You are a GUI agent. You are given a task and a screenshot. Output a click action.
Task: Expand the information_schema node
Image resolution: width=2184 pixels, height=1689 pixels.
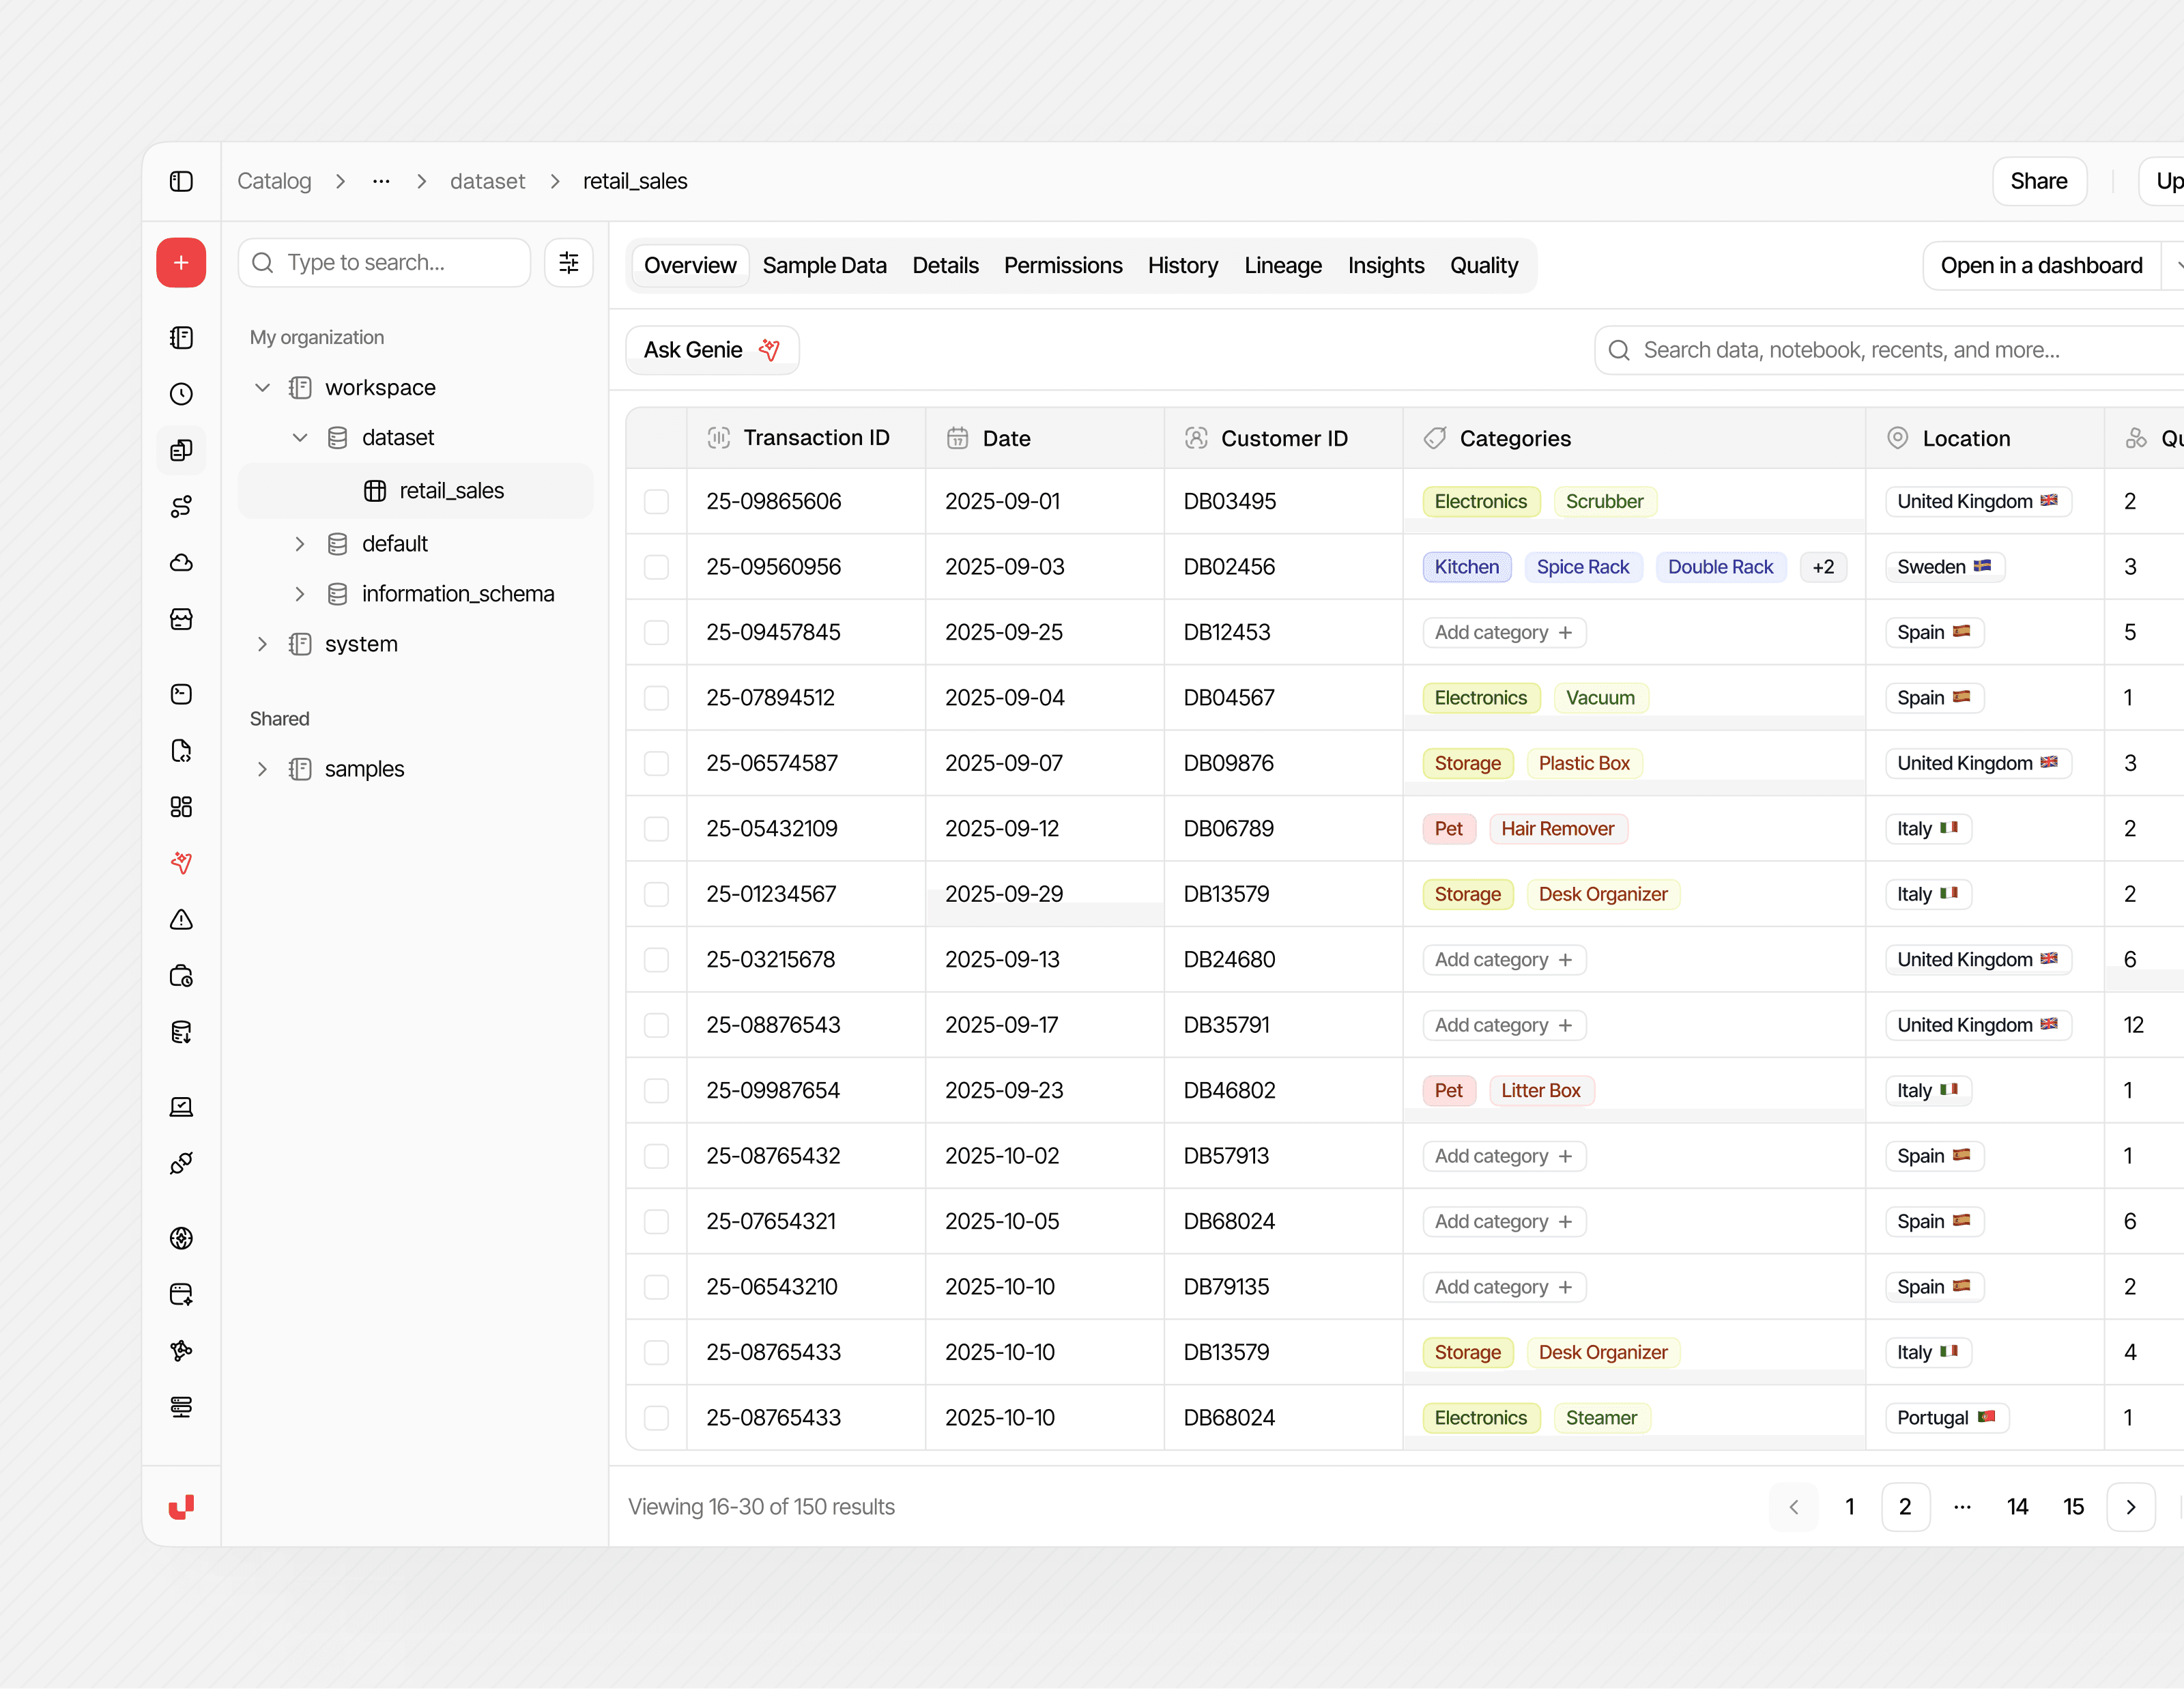pyautogui.click(x=300, y=594)
